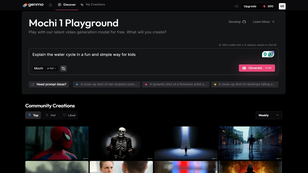Open the Discord icon in header
This screenshot has width=308, height=173.
(237, 6)
